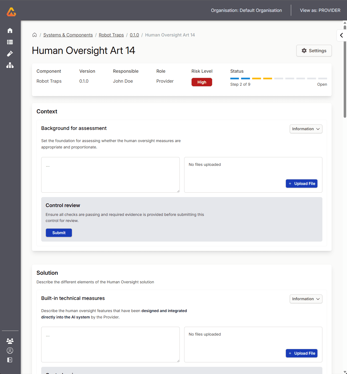Click the status step progress bar

pyautogui.click(x=278, y=79)
